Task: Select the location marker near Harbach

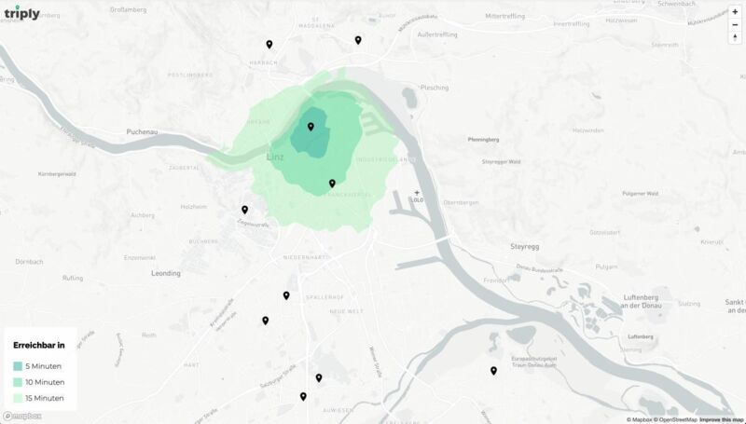Action: (x=269, y=44)
